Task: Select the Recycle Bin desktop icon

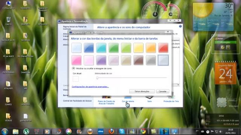Action: click(x=8, y=21)
